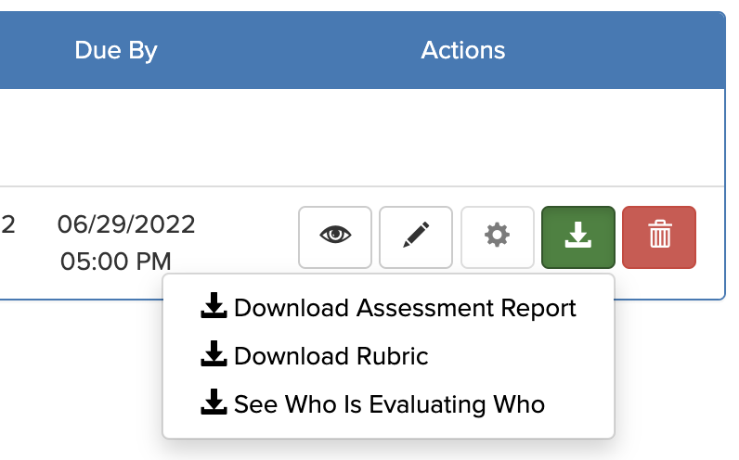
Task: Click the download icon beside Download Rubric
Action: (214, 355)
